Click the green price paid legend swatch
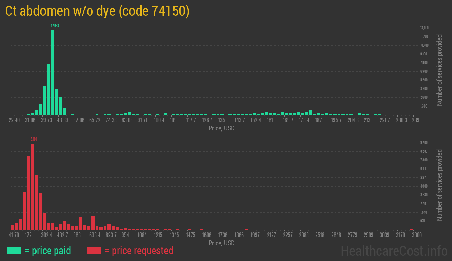The width and height of the screenshot is (452, 261). tap(14, 251)
